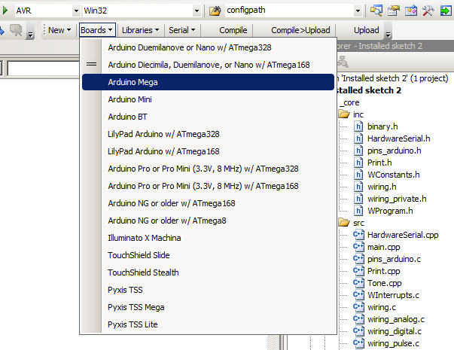The height and width of the screenshot is (350, 454).
Task: Click the Compile button
Action: tap(233, 30)
